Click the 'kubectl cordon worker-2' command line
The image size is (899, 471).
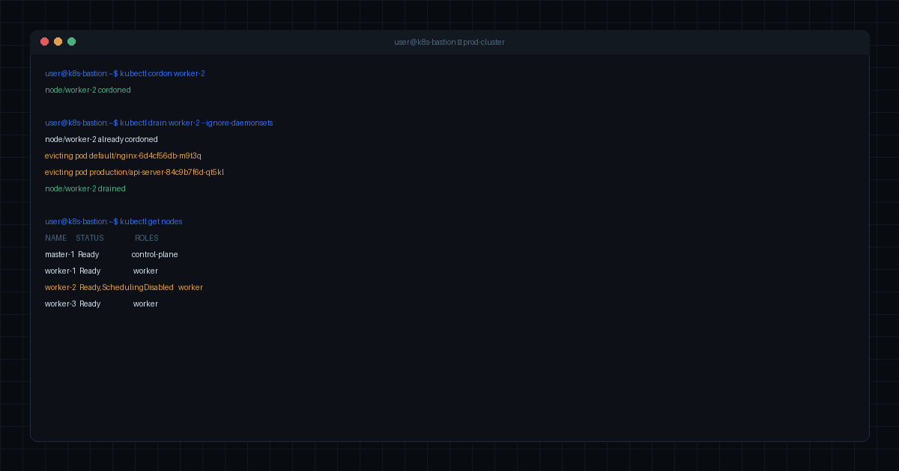pyautogui.click(x=125, y=73)
